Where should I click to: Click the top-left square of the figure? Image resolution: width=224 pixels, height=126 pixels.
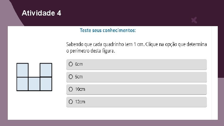click(22, 70)
